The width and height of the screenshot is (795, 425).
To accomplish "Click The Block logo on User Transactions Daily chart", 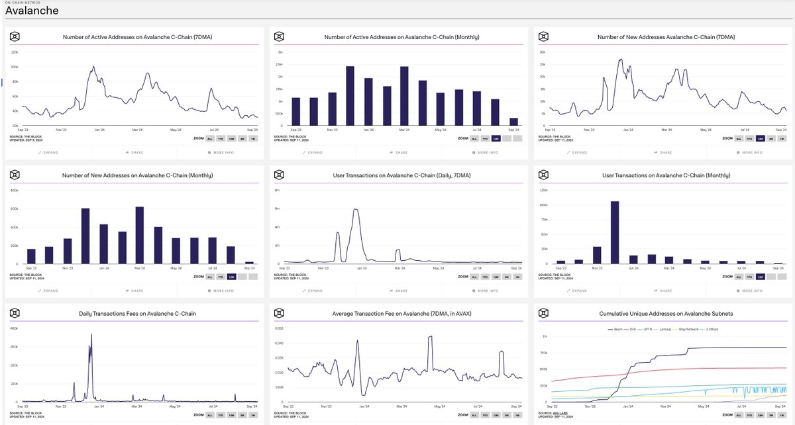I will tap(280, 175).
